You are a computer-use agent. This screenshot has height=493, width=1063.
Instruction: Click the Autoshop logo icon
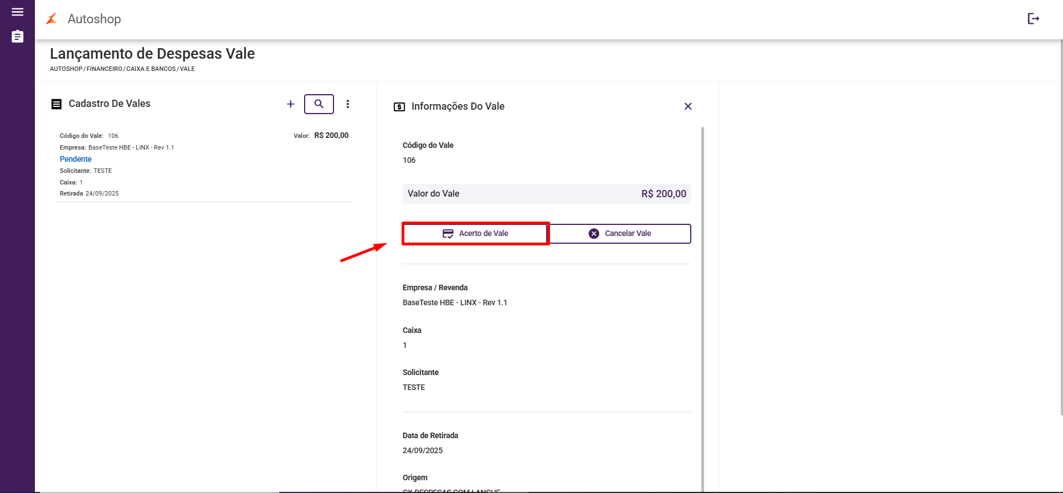[52, 19]
